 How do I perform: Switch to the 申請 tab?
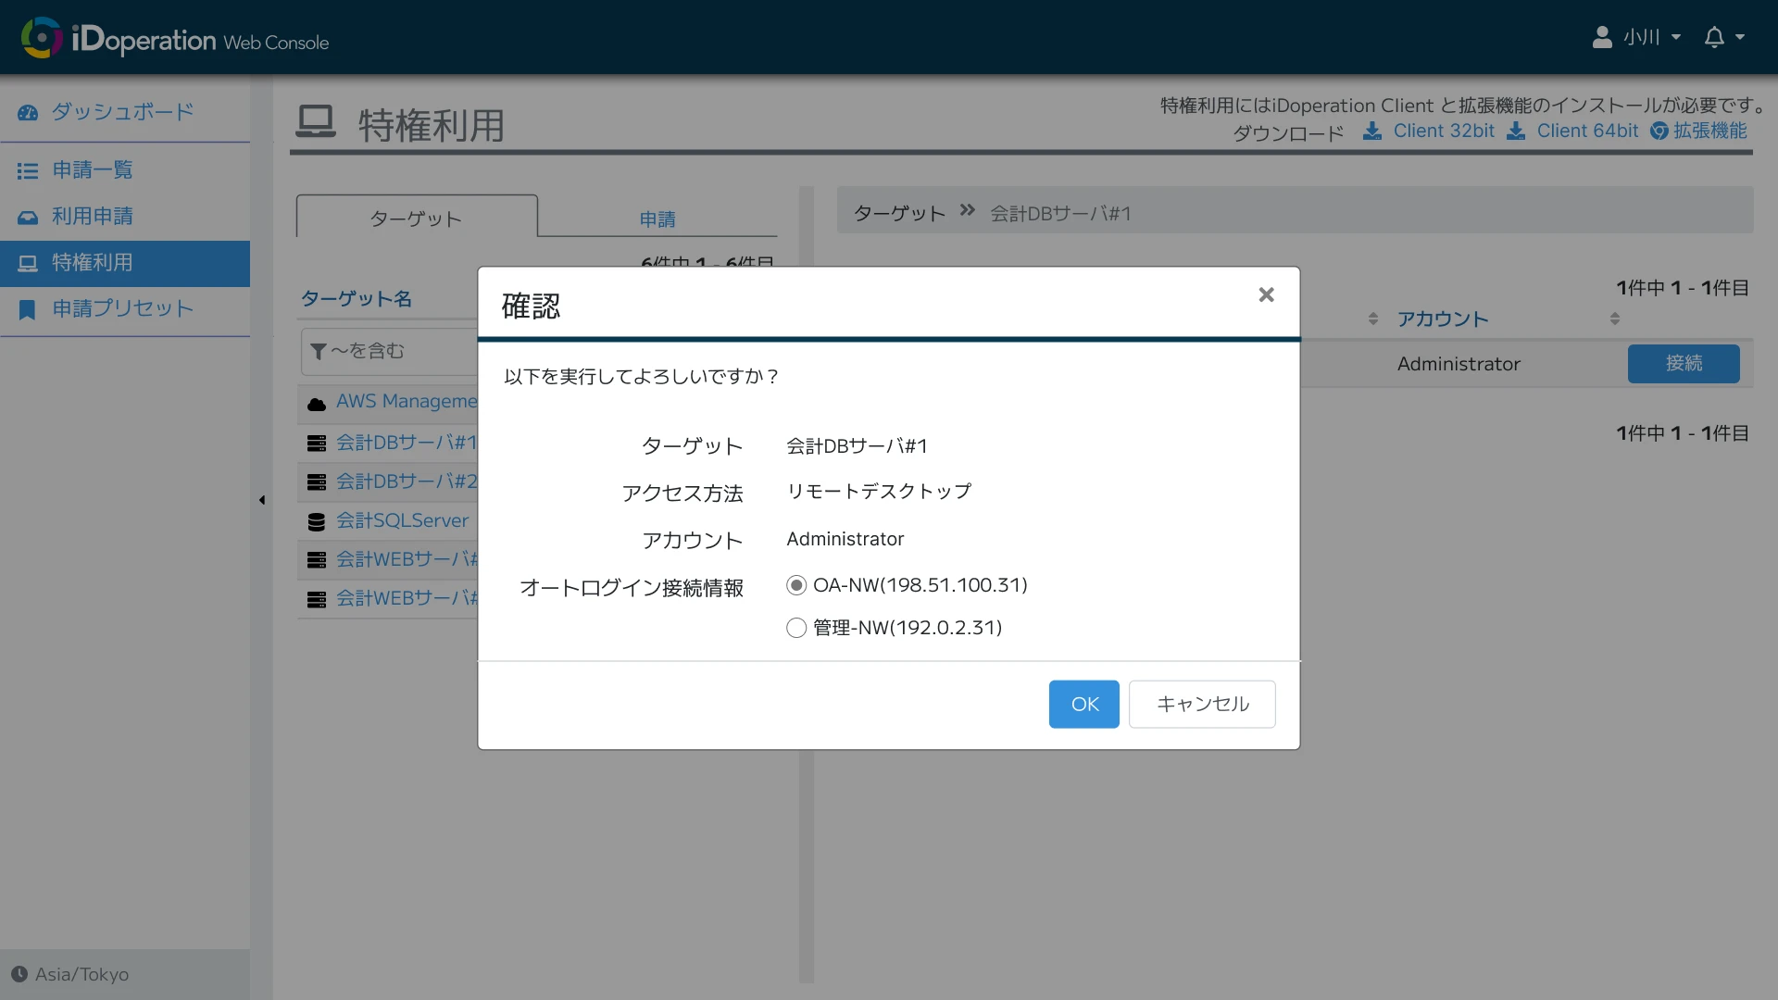(x=657, y=219)
